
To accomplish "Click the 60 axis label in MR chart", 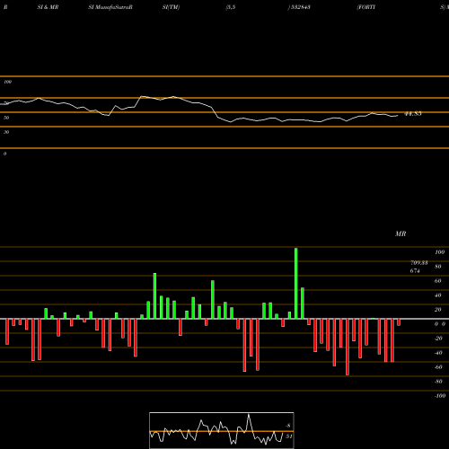I will point(437,281).
